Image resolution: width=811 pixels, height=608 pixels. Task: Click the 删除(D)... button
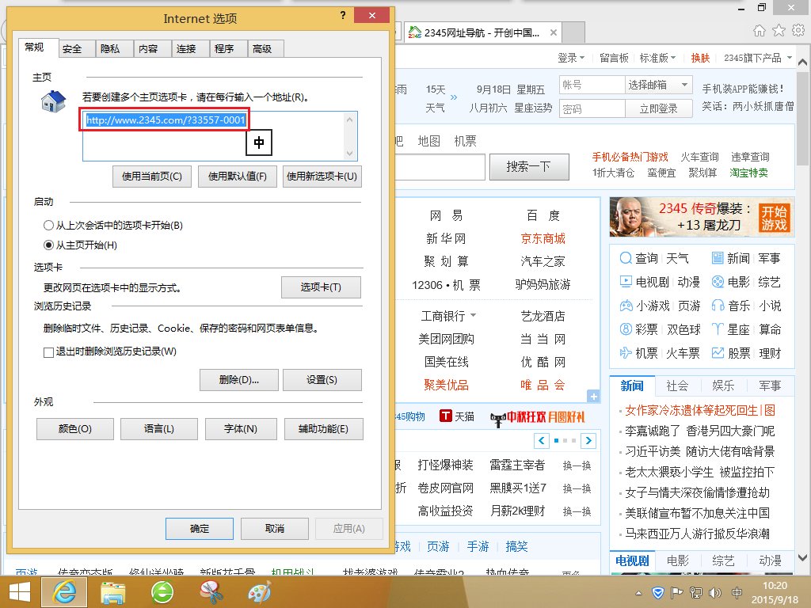click(239, 380)
